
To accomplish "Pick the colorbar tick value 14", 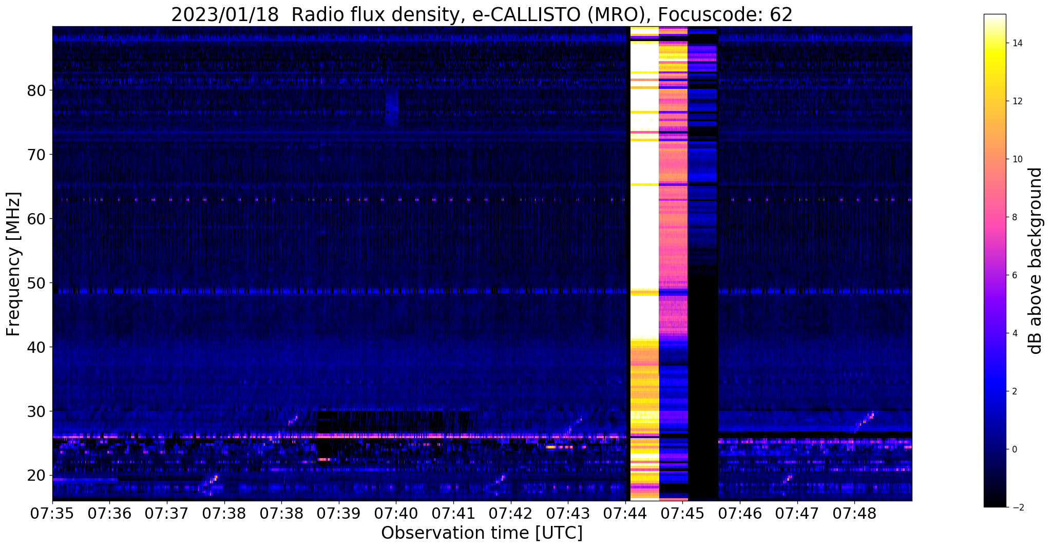I will [1017, 43].
